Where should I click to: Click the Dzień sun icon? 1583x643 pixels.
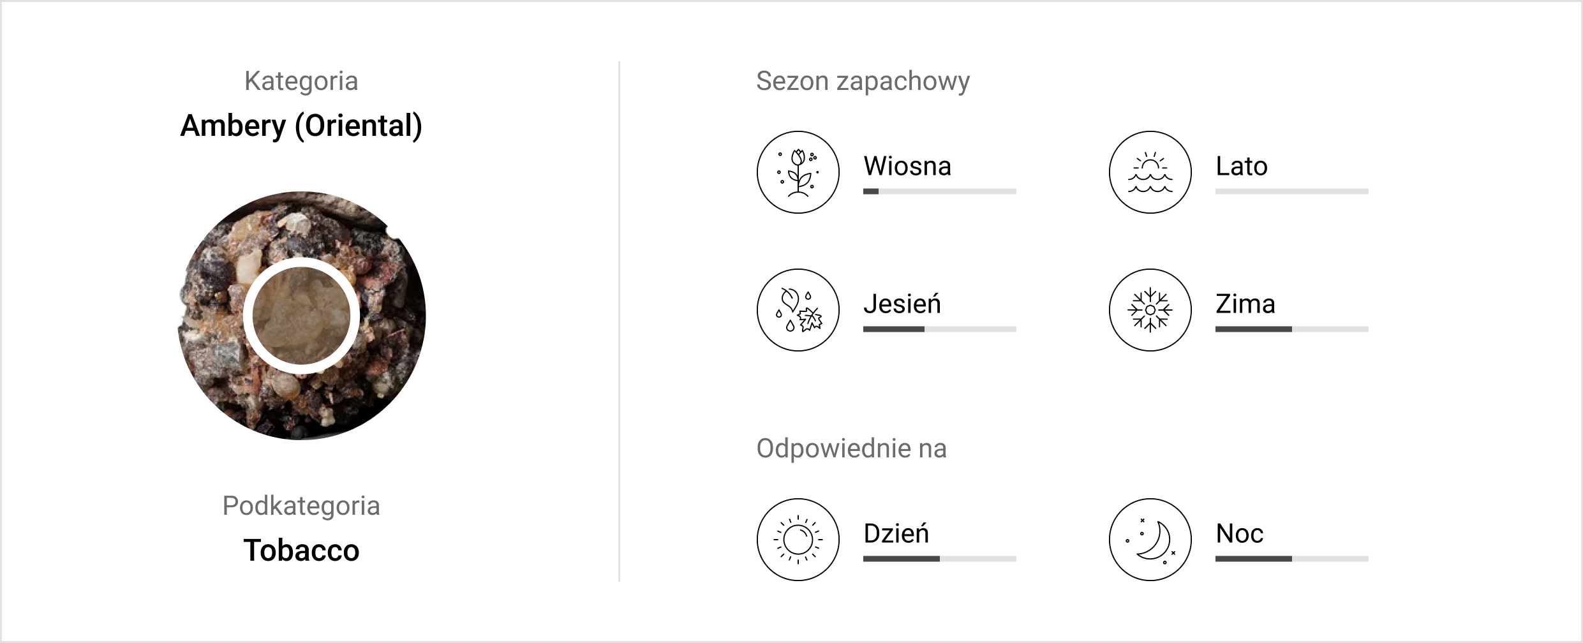point(798,540)
